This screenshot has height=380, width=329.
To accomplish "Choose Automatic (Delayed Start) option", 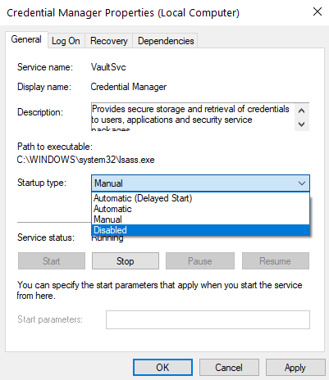I will point(200,198).
